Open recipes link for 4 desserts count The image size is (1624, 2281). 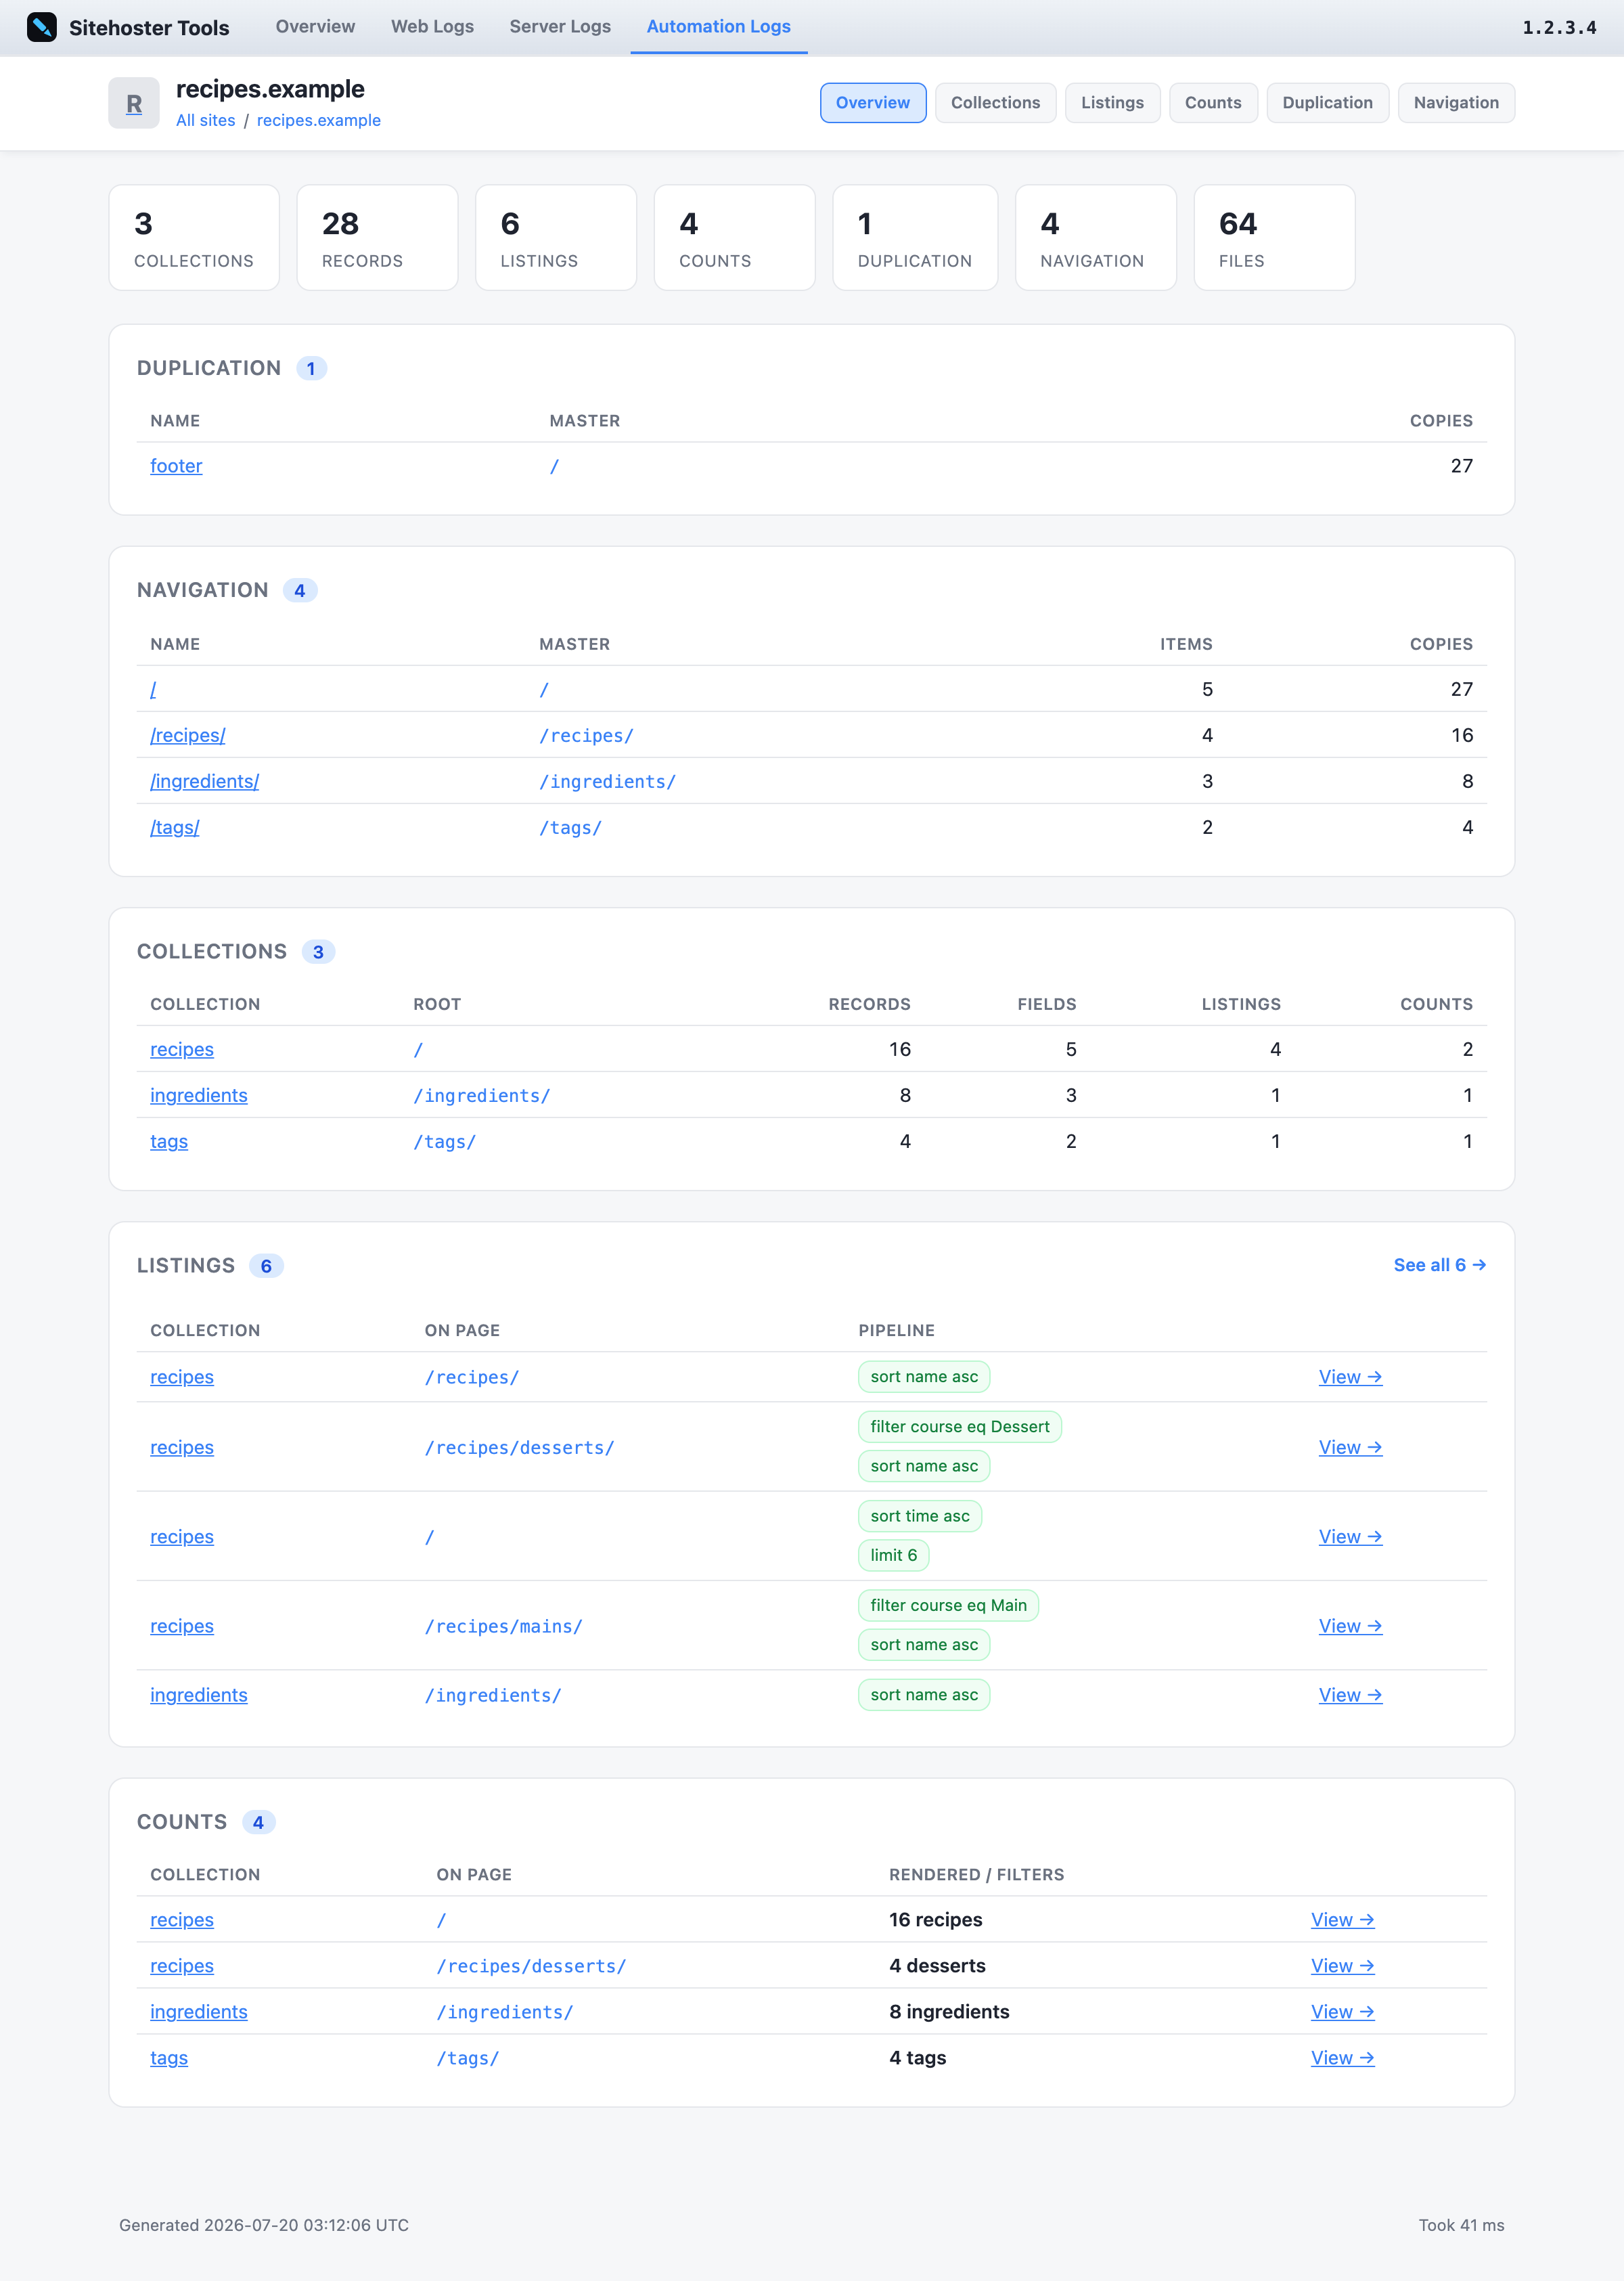pos(182,1966)
